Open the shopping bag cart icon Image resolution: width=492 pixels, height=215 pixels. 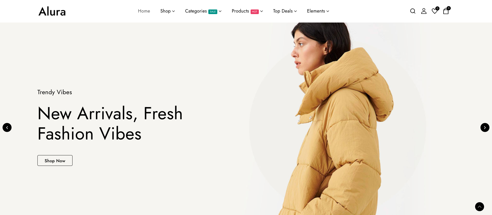(x=446, y=11)
